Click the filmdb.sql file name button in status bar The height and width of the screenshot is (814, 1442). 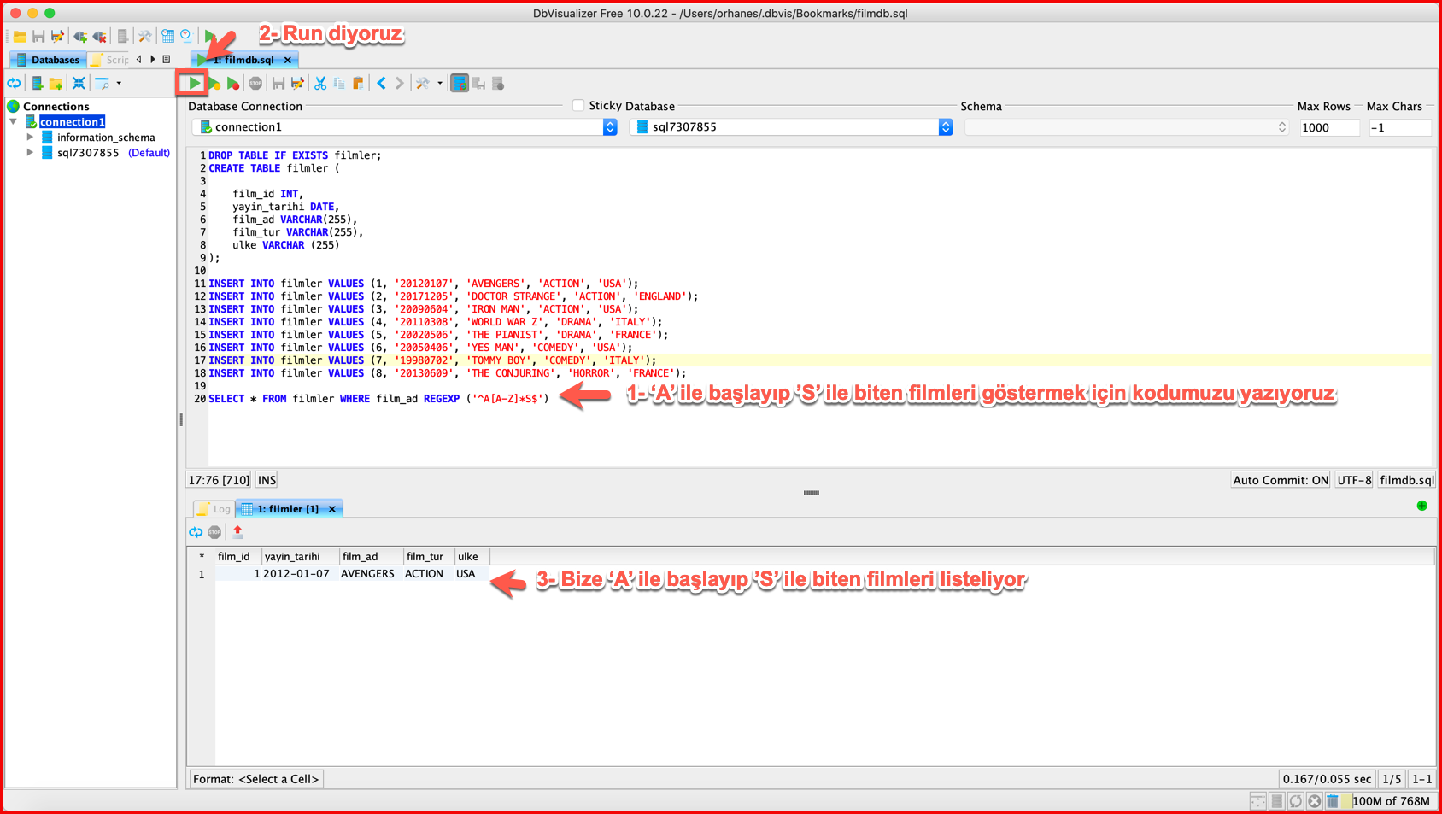click(x=1407, y=480)
